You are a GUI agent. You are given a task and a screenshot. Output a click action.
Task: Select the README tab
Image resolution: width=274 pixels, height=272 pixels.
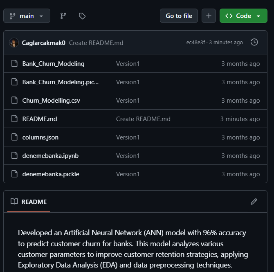pos(29,202)
